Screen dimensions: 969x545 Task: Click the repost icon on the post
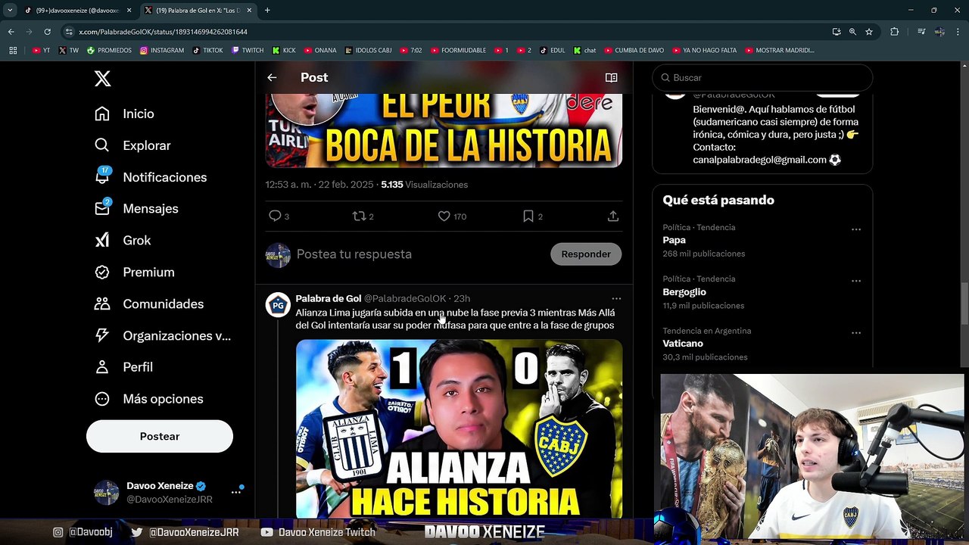(360, 216)
